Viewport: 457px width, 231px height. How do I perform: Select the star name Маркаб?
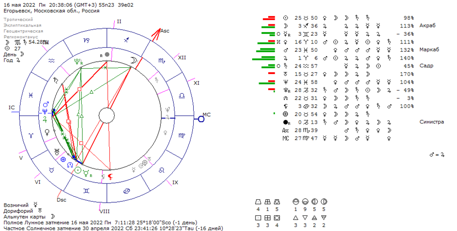429,49
